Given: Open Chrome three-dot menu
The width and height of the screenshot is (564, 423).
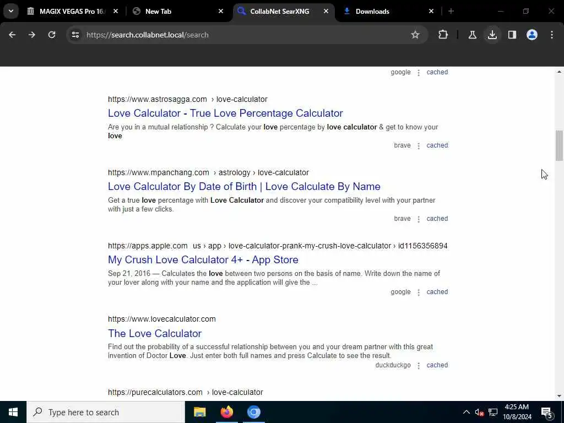Looking at the screenshot, I should click(552, 35).
